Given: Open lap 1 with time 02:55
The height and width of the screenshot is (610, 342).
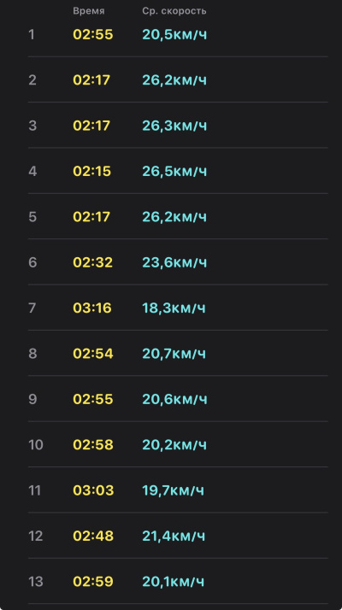Looking at the screenshot, I should [x=178, y=35].
